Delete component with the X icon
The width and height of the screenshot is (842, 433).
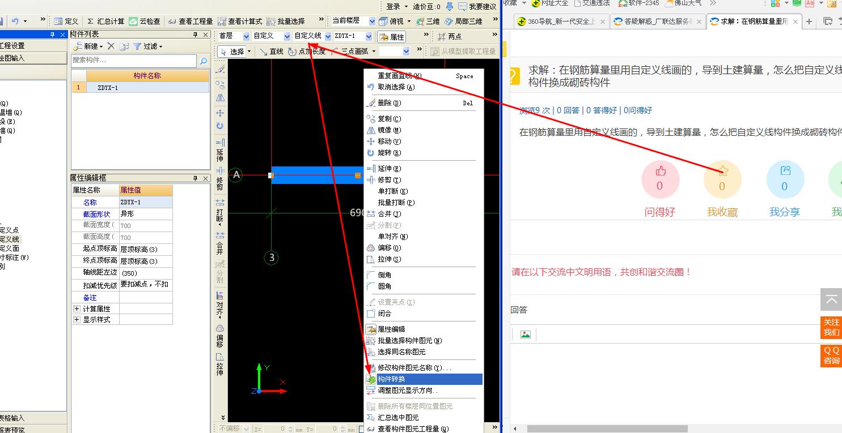(111, 46)
